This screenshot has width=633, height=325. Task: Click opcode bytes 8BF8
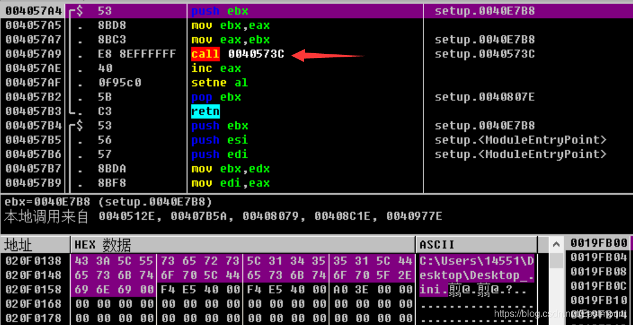(x=112, y=183)
